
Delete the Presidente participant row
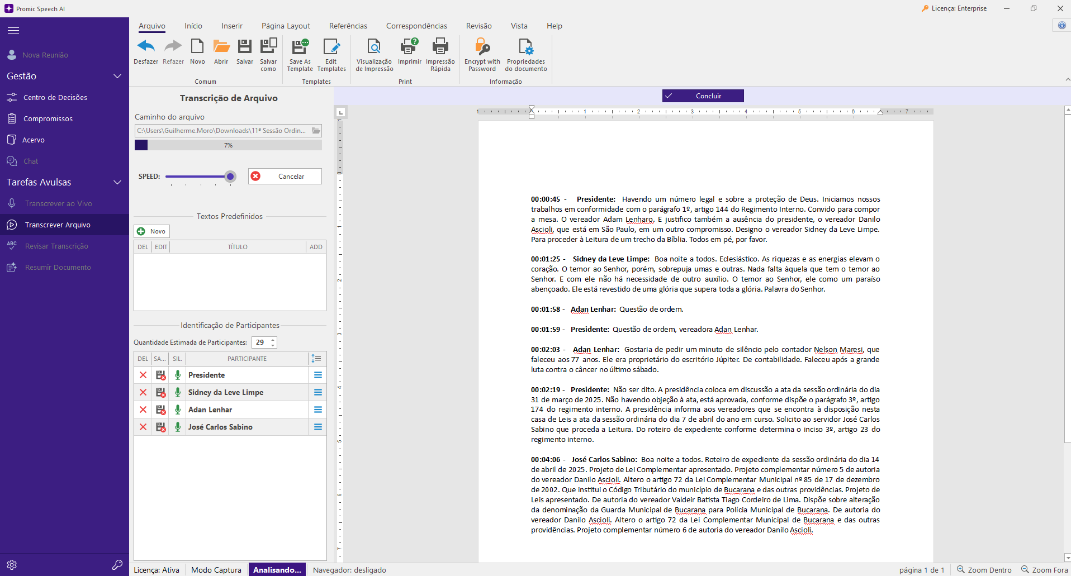point(143,375)
